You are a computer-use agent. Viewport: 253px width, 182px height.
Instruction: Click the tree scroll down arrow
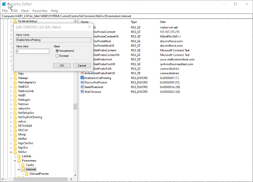[x=75, y=175]
